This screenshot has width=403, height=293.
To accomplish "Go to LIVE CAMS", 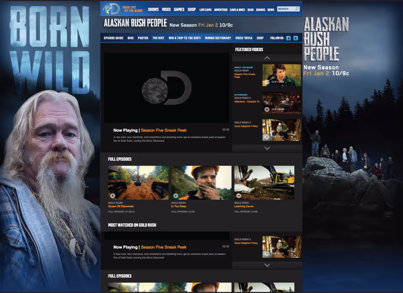I will point(205,10).
